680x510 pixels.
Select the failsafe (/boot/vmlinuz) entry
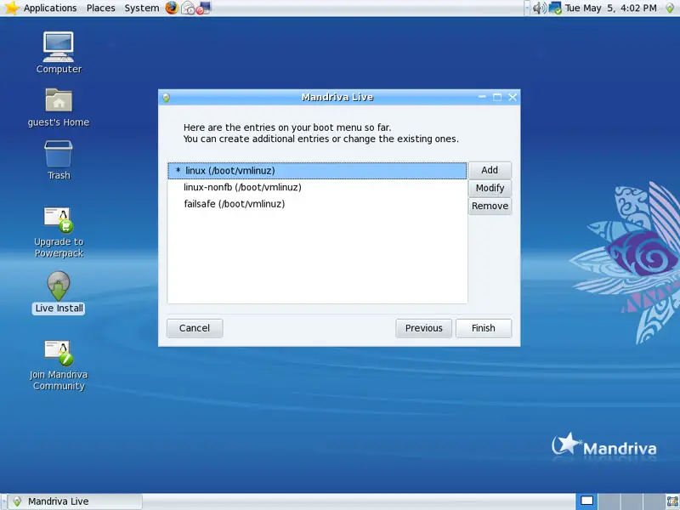pos(317,204)
